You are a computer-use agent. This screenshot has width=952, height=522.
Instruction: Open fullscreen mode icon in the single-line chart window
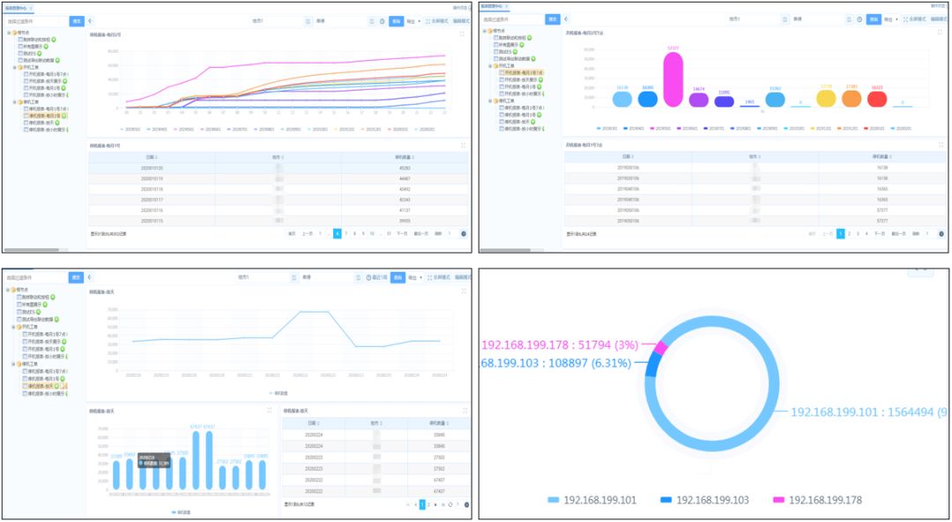[428, 277]
